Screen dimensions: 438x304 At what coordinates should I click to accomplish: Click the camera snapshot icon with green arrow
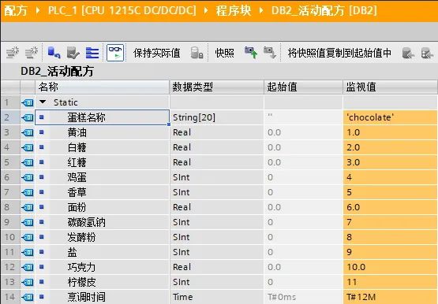(251, 53)
